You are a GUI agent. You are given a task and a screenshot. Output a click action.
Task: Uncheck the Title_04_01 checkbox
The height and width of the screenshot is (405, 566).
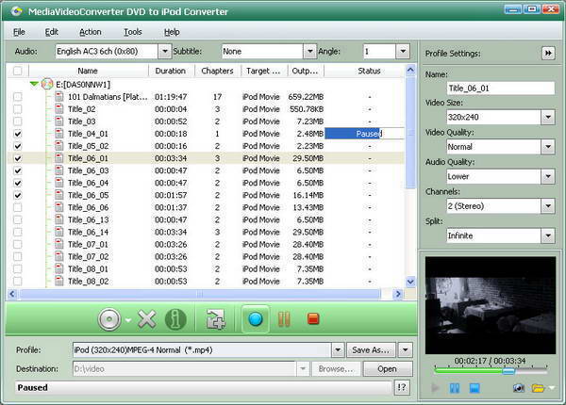17,134
